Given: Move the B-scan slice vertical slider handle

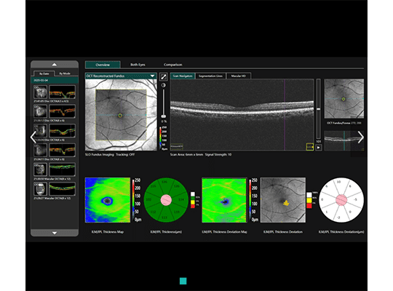Looking at the screenshot, I should [318, 109].
